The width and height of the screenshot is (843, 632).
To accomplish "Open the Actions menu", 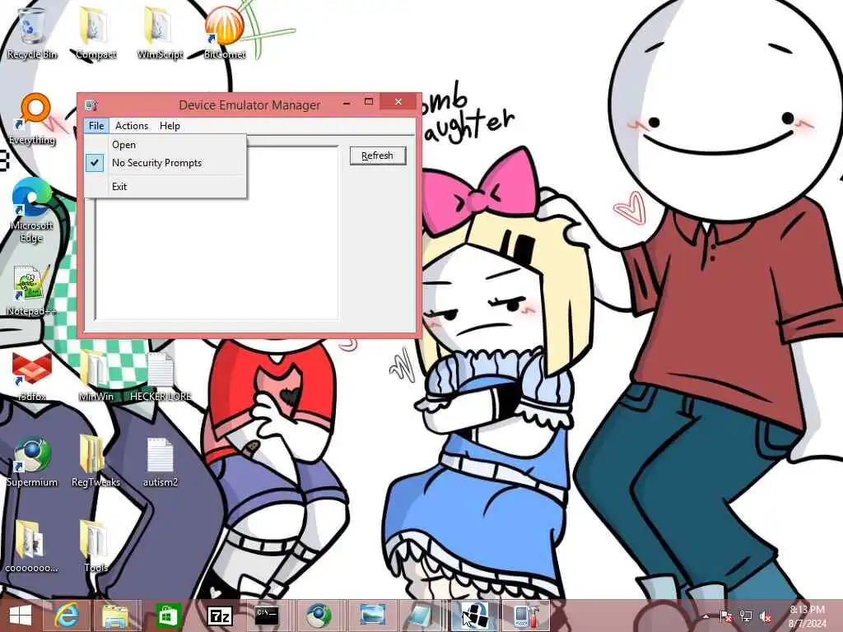I will click(x=132, y=126).
